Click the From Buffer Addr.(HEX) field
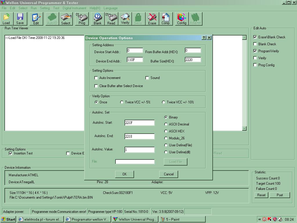The height and width of the screenshot is (223, 297). pos(193,51)
